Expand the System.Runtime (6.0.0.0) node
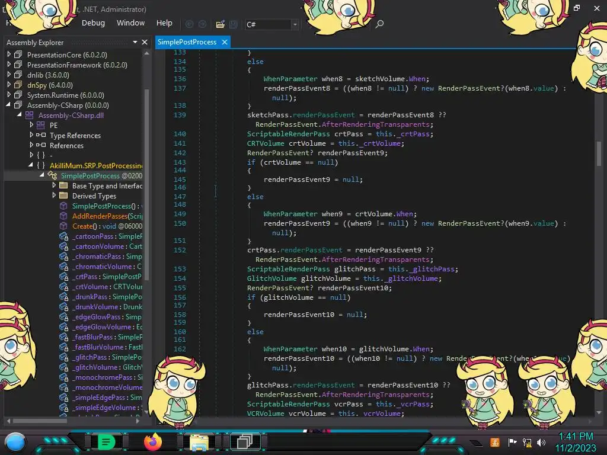Viewport: 607px width, 455px height. tap(9, 95)
